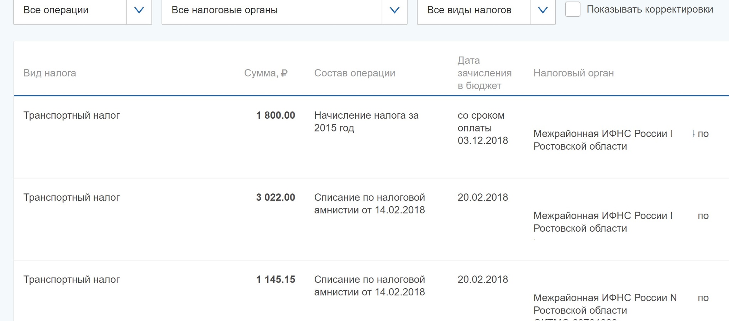Open details of the 3 022.00 charge
This screenshot has width=729, height=321.
coord(275,197)
